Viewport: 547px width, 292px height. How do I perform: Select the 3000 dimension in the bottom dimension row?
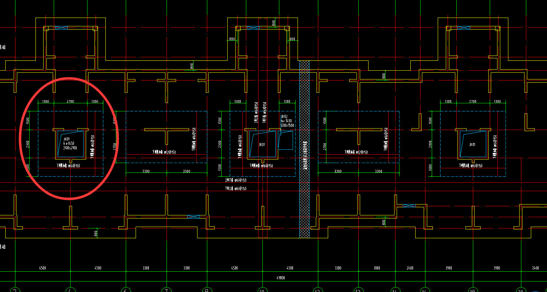(377, 268)
